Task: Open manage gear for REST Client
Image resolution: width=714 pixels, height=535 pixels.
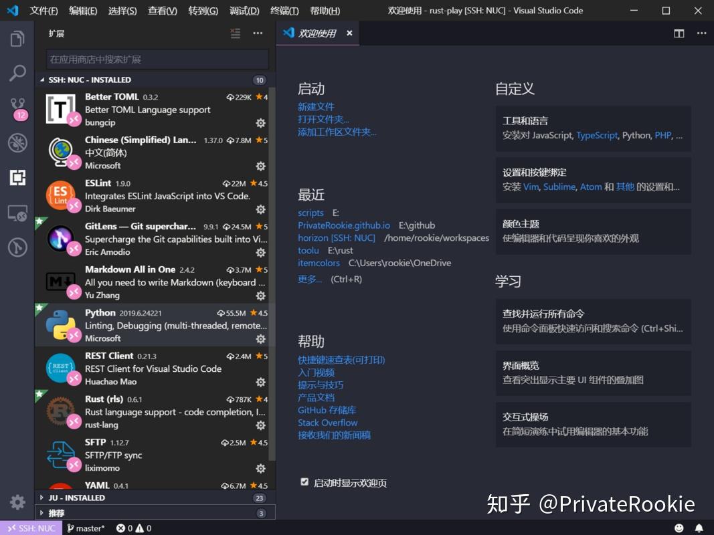Action: click(x=260, y=382)
